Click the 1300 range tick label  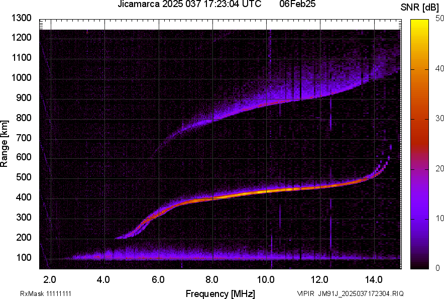click(x=21, y=18)
